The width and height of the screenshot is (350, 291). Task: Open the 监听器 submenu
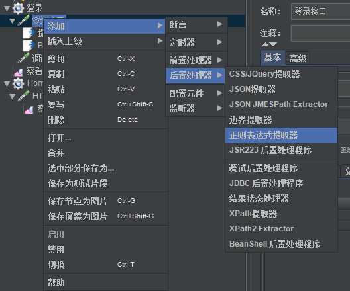point(196,108)
